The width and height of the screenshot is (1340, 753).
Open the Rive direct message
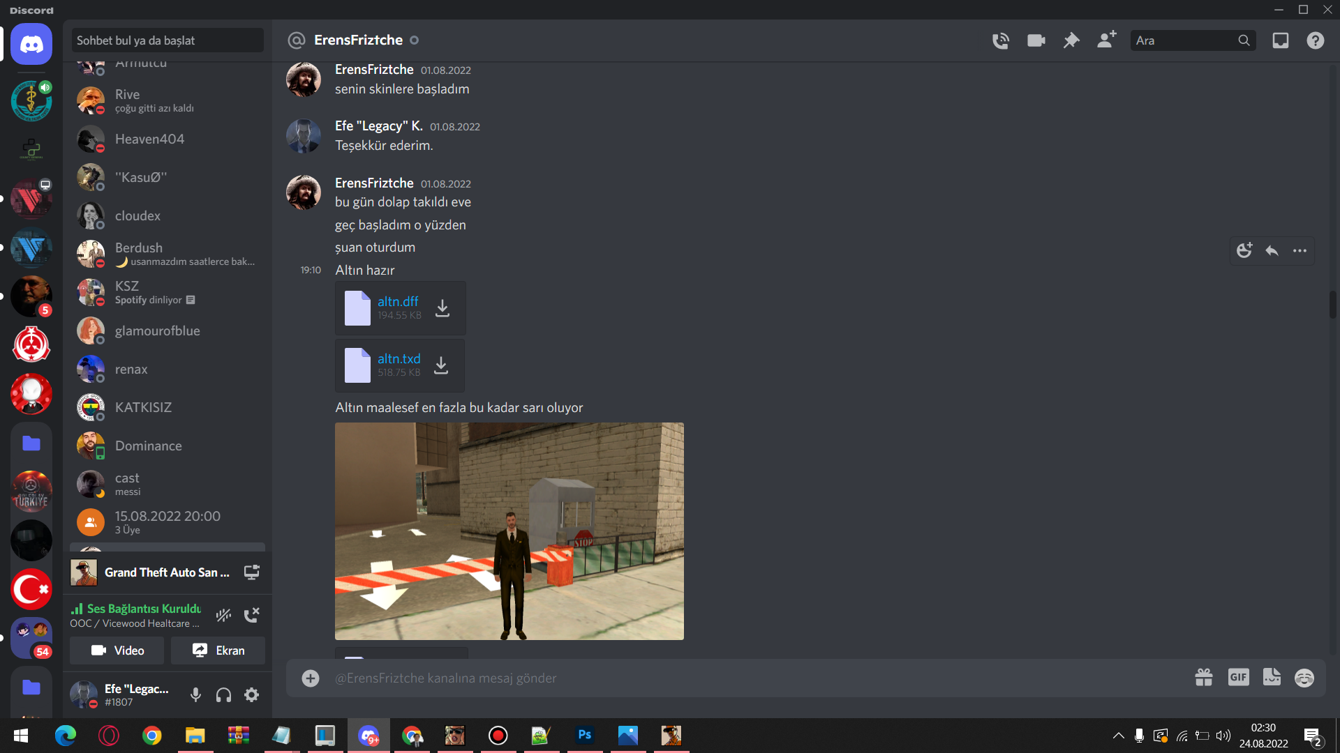(x=167, y=100)
